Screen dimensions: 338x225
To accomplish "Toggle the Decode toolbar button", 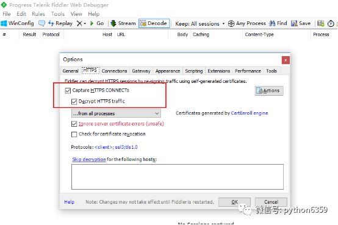I will 154,23.
